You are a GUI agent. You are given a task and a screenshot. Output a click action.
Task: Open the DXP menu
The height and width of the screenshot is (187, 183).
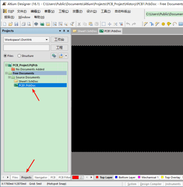pyautogui.click(x=9, y=11)
